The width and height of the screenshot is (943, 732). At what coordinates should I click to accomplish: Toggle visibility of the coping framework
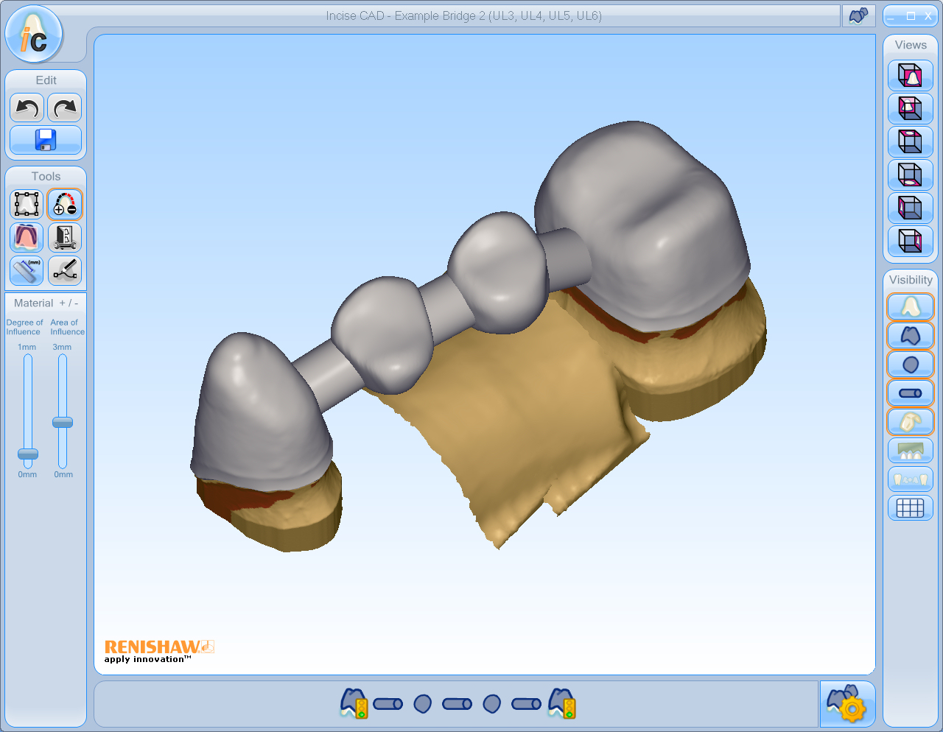coord(911,336)
